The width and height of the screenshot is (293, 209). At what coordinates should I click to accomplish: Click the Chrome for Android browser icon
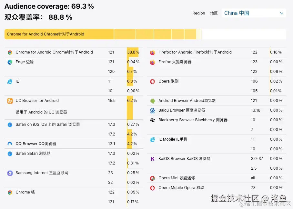10,53
